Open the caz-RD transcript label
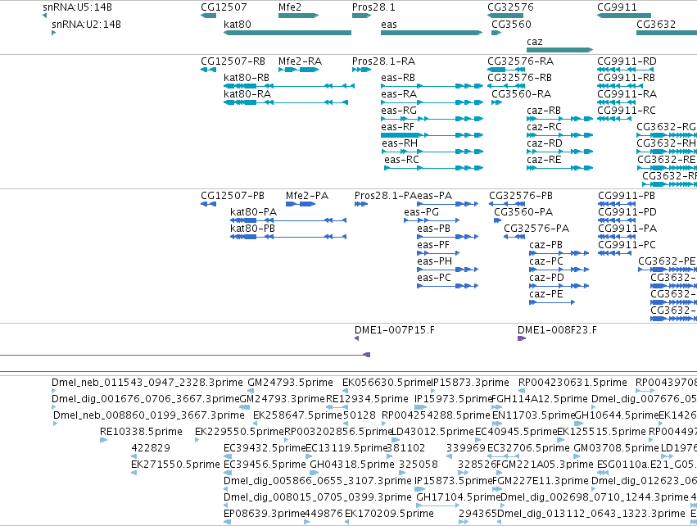The width and height of the screenshot is (697, 526). pos(545,143)
